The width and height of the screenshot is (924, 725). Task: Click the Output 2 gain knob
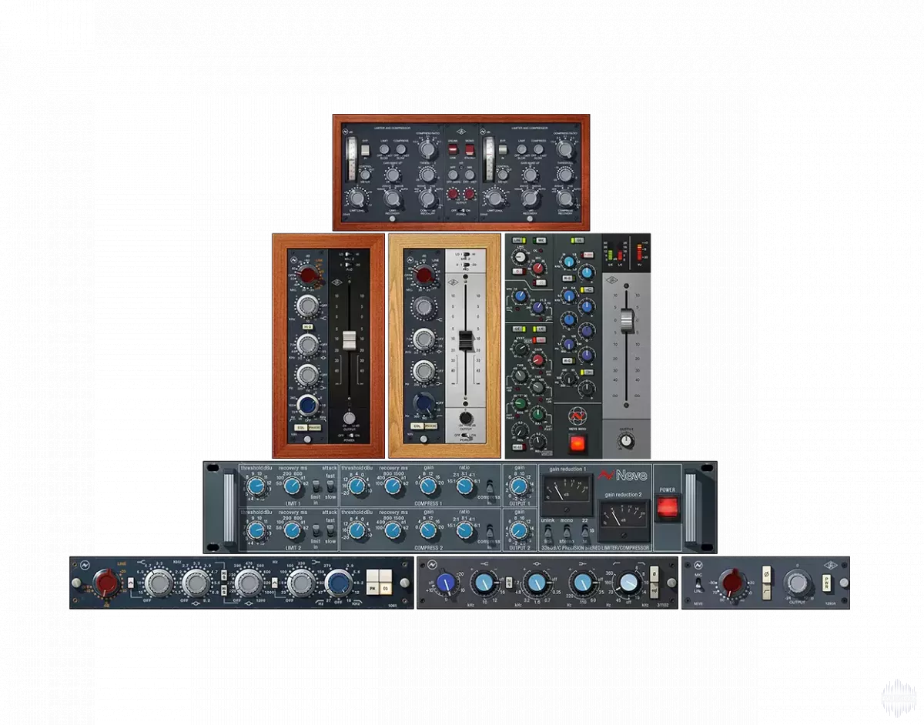point(519,530)
